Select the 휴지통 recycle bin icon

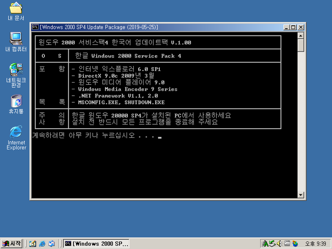coord(16,105)
